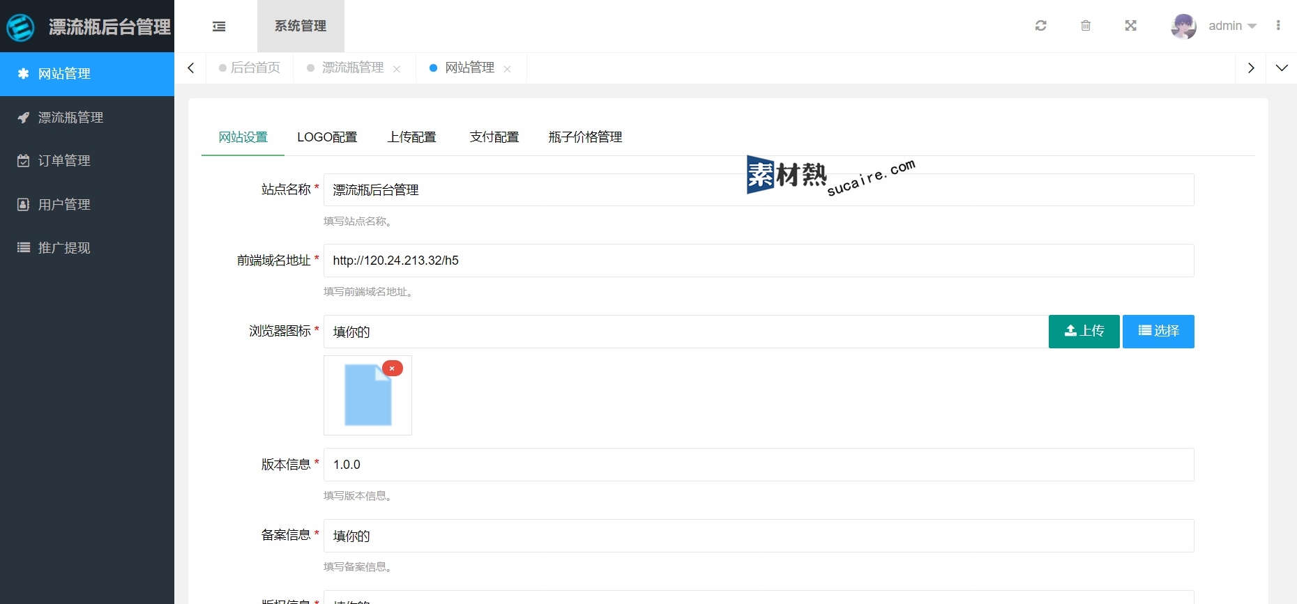The height and width of the screenshot is (604, 1297).
Task: Select 网站管理 in sidebar
Action: [87, 74]
